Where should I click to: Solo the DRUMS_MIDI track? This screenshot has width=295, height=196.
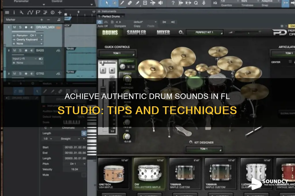coord(20,27)
